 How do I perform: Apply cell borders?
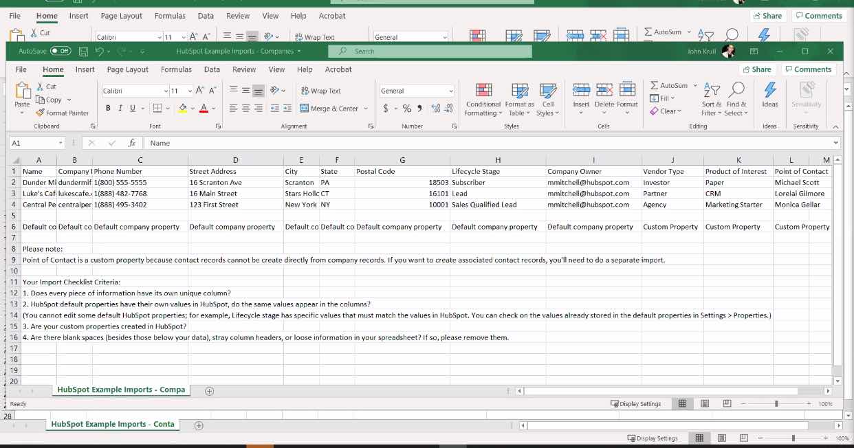click(157, 109)
